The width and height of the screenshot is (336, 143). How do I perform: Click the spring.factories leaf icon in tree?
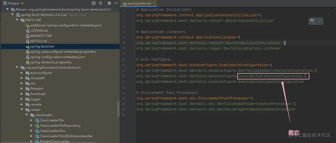27,46
